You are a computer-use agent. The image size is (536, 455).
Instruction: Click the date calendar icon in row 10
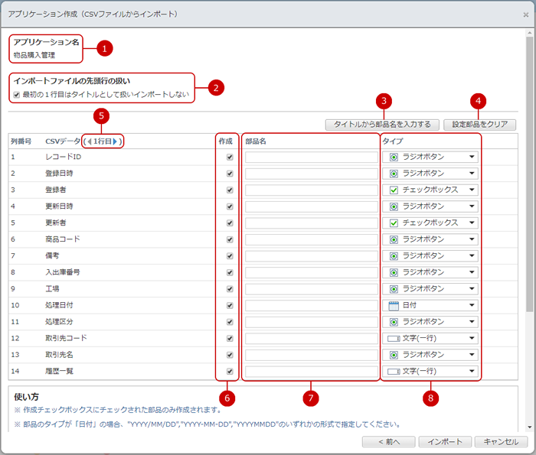point(394,305)
